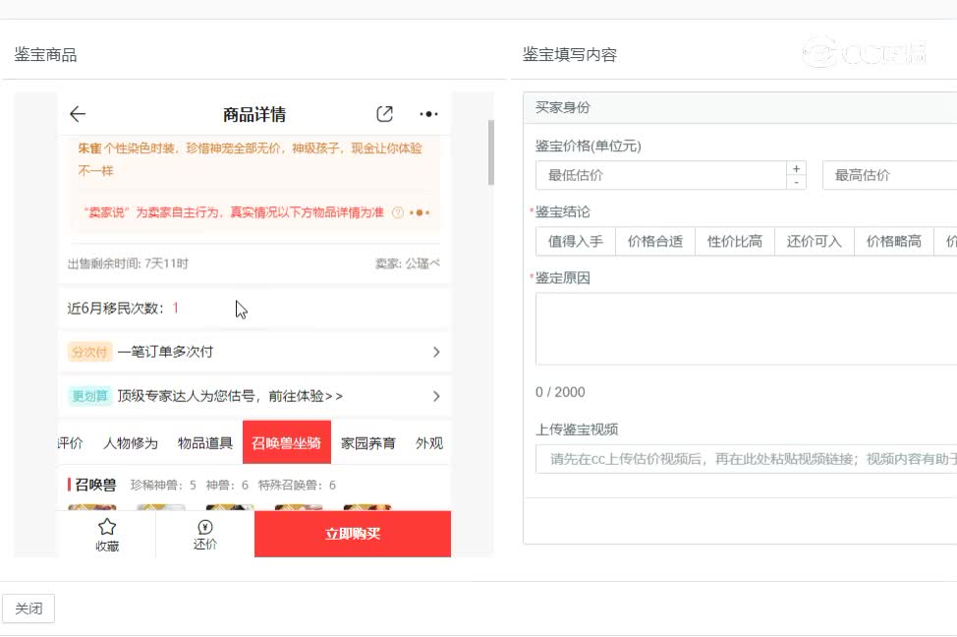
Task: Click the 分次付 orange tag
Action: click(89, 352)
